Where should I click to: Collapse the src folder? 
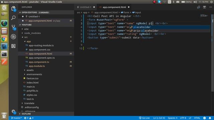[x=22, y=37]
